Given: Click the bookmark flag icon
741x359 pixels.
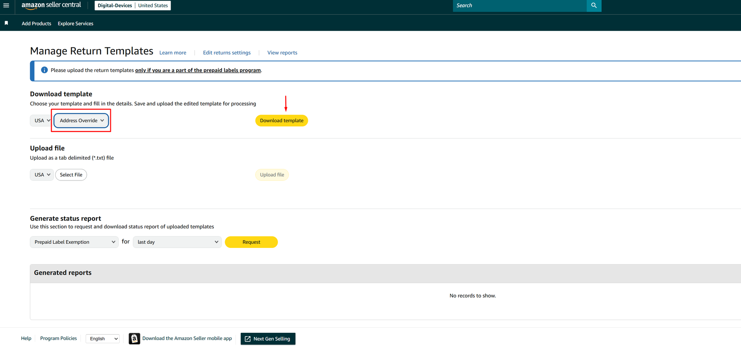Looking at the screenshot, I should pos(6,23).
